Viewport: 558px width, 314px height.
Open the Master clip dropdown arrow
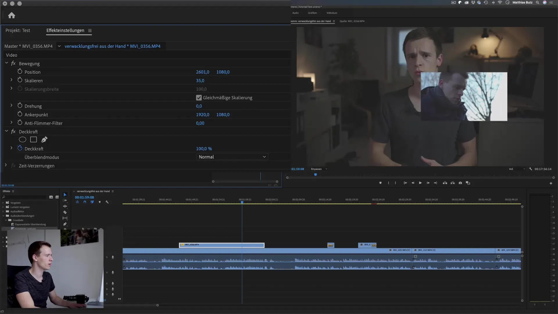point(59,46)
